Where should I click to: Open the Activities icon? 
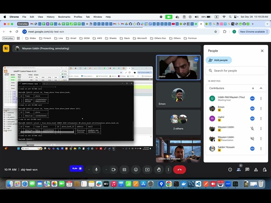256,170
